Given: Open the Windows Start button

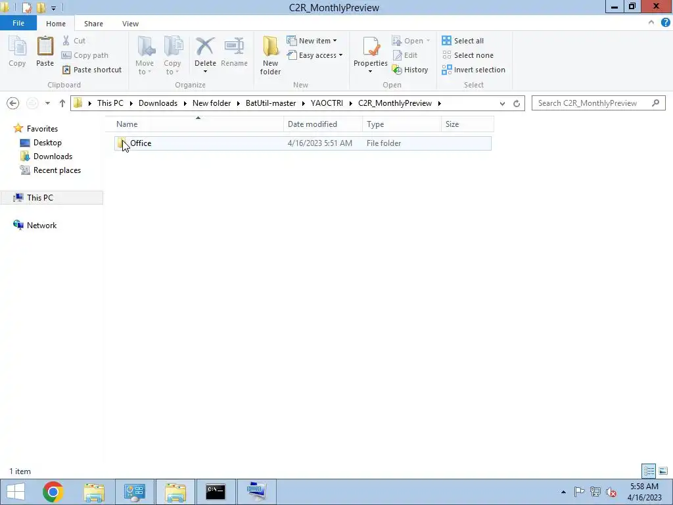Looking at the screenshot, I should coord(16,492).
